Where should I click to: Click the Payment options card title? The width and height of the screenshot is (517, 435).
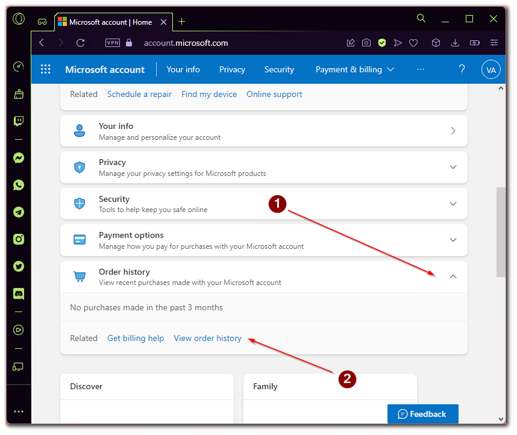tap(131, 236)
